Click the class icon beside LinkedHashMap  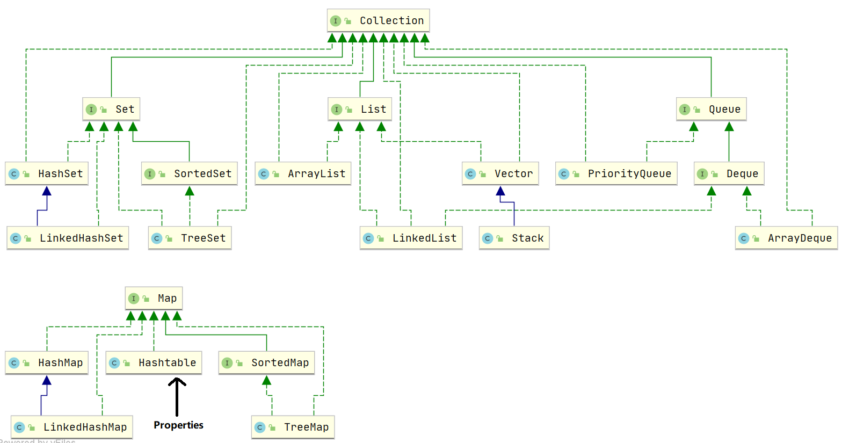(19, 427)
